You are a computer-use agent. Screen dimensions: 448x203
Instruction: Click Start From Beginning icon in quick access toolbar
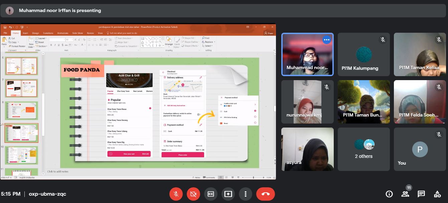(x=22, y=27)
